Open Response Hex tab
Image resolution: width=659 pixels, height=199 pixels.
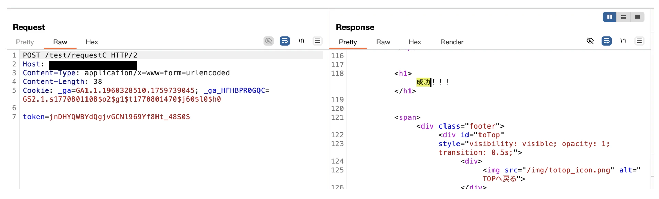[x=415, y=42]
